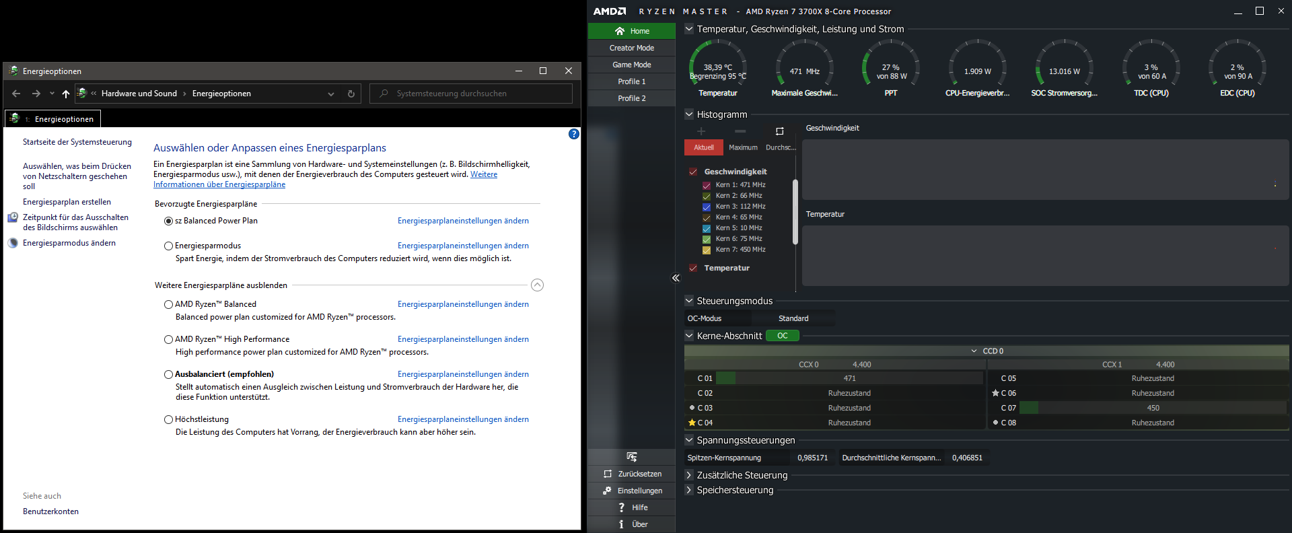This screenshot has width=1292, height=533.
Task: Click the gold star on core C 04
Action: pyautogui.click(x=692, y=423)
